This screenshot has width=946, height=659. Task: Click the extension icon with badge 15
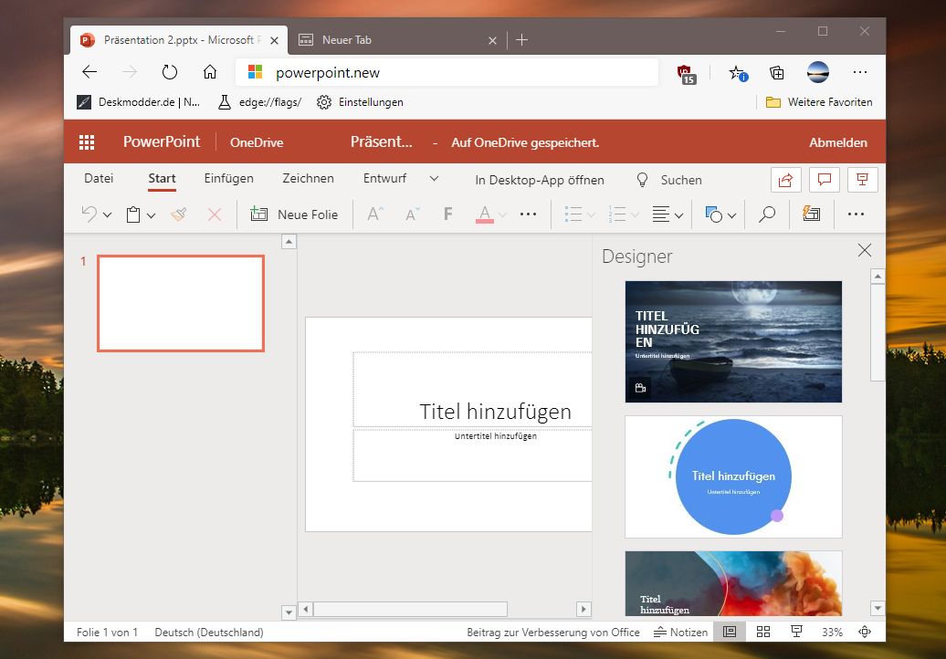coord(687,75)
